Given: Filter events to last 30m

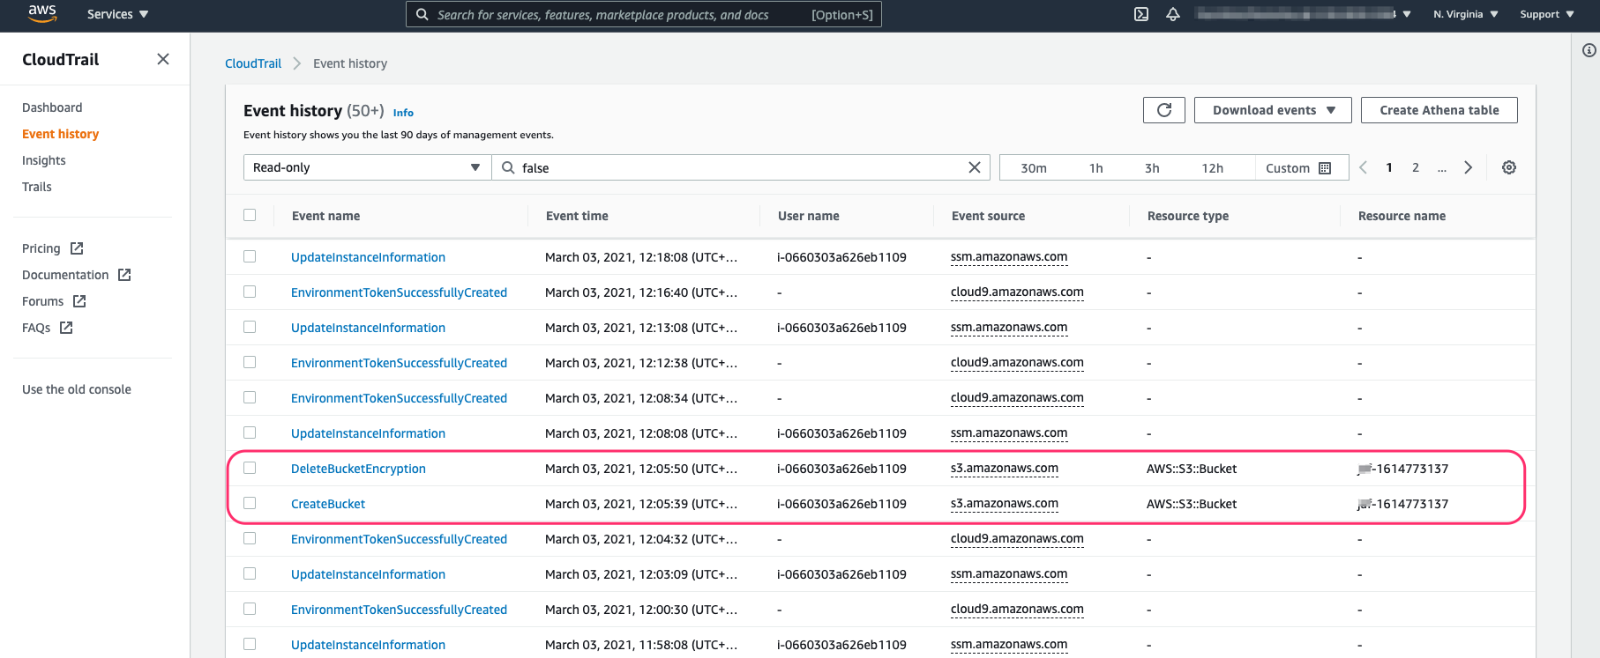Looking at the screenshot, I should click(1034, 168).
